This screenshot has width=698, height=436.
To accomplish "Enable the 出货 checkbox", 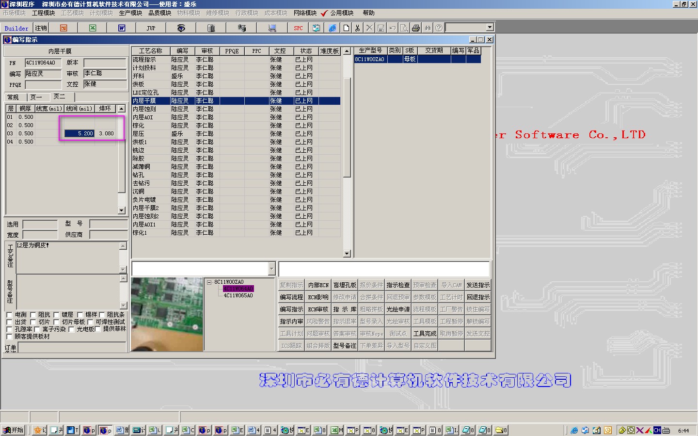I will click(x=9, y=322).
